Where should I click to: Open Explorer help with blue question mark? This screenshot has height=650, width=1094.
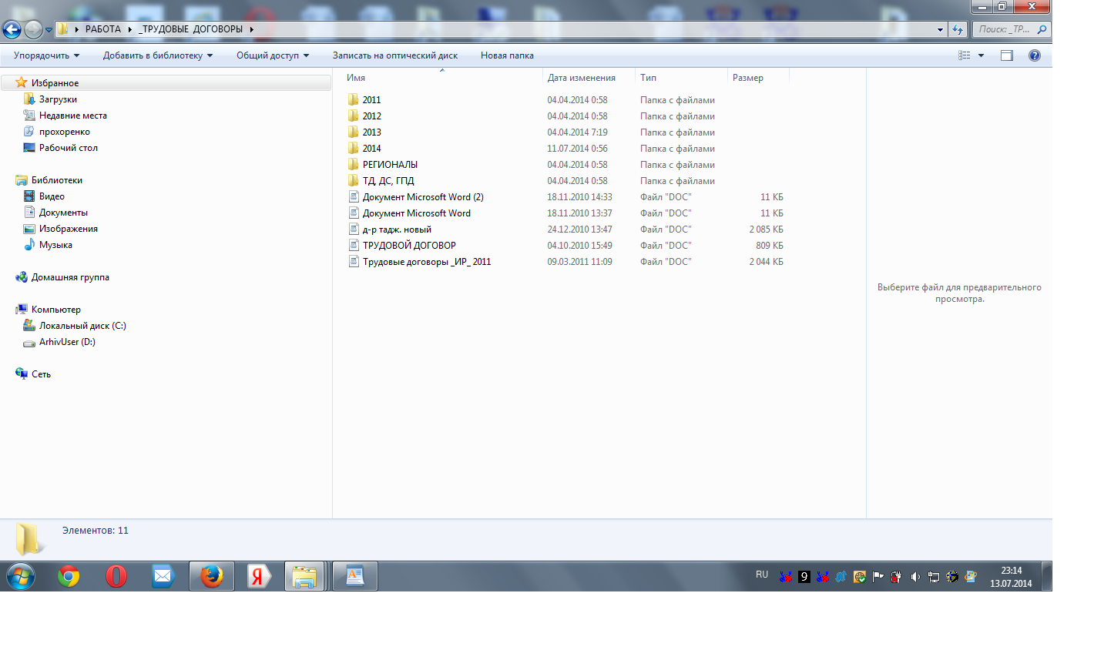(1035, 55)
